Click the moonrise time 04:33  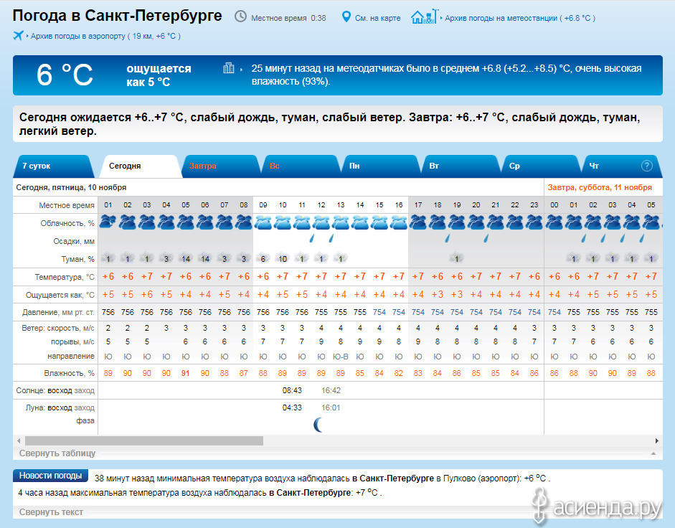point(292,407)
